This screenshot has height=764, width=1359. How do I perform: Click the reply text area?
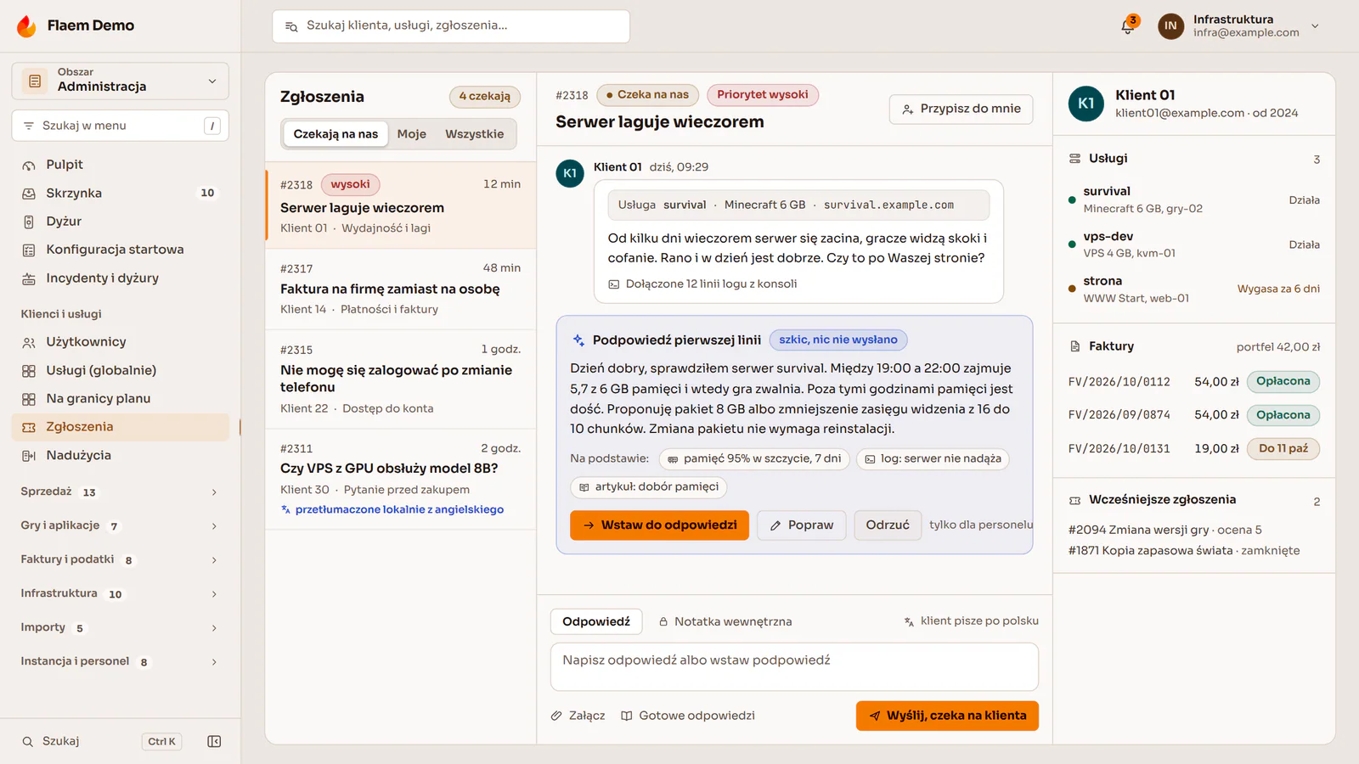point(794,666)
